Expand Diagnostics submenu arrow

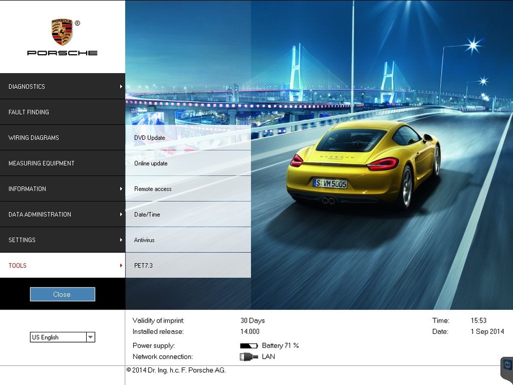pos(121,86)
